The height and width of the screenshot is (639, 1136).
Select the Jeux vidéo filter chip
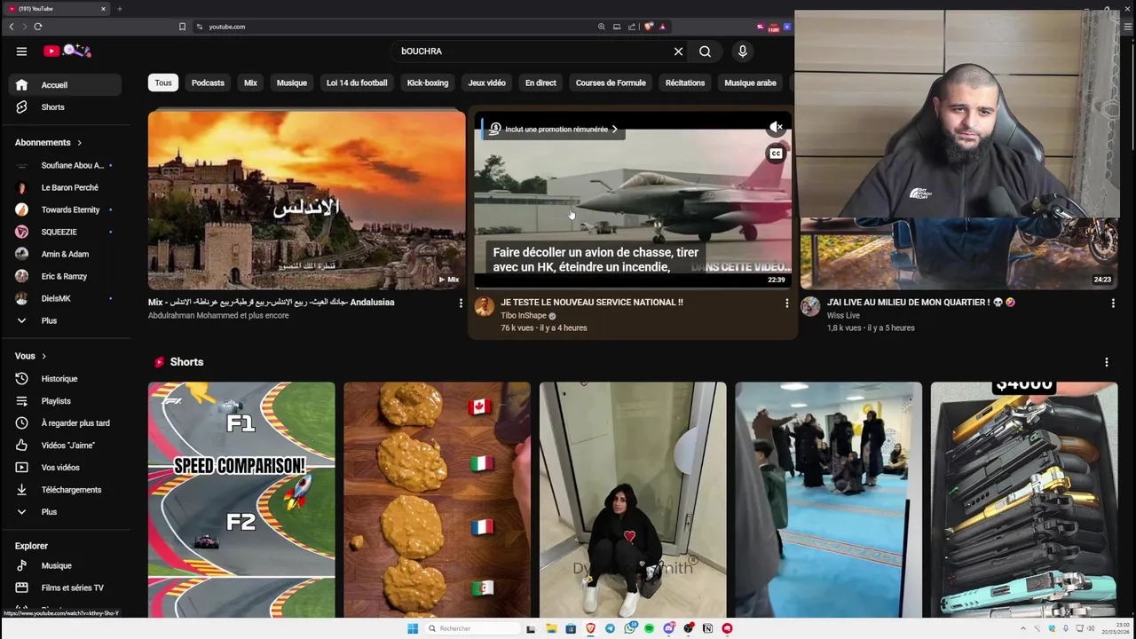click(486, 83)
